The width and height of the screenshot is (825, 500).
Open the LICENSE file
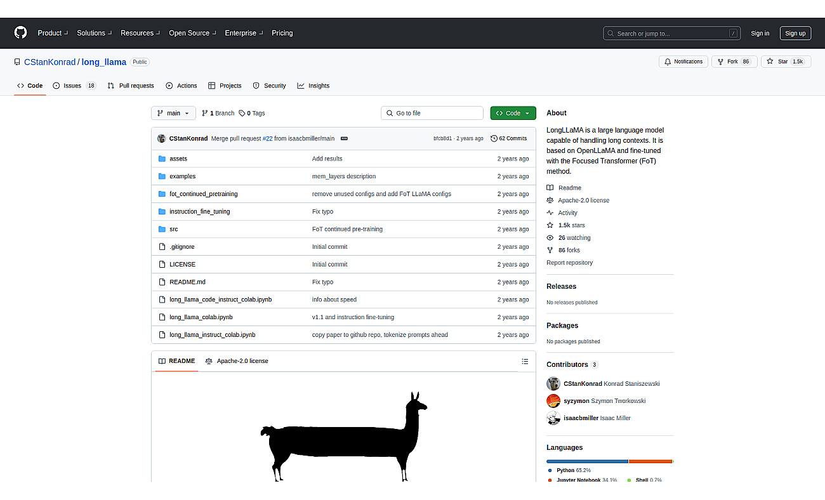point(182,265)
